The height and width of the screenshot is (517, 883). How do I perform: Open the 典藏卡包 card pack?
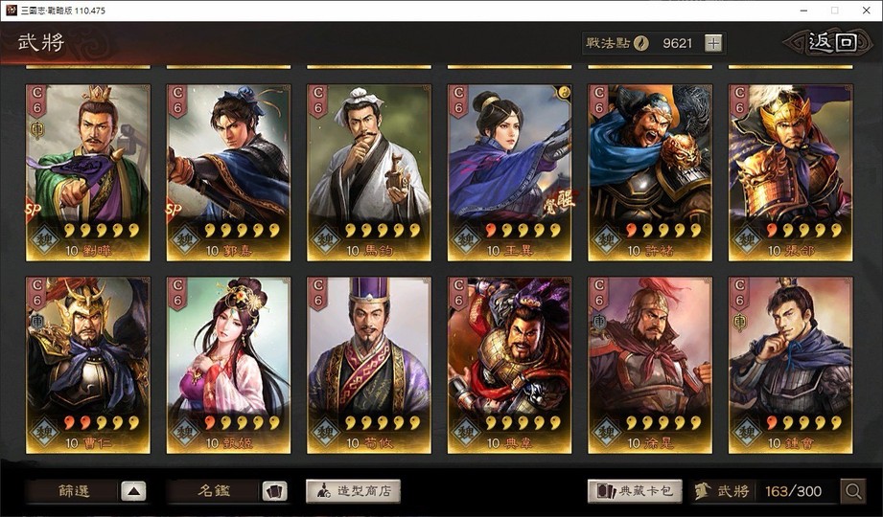coord(636,491)
